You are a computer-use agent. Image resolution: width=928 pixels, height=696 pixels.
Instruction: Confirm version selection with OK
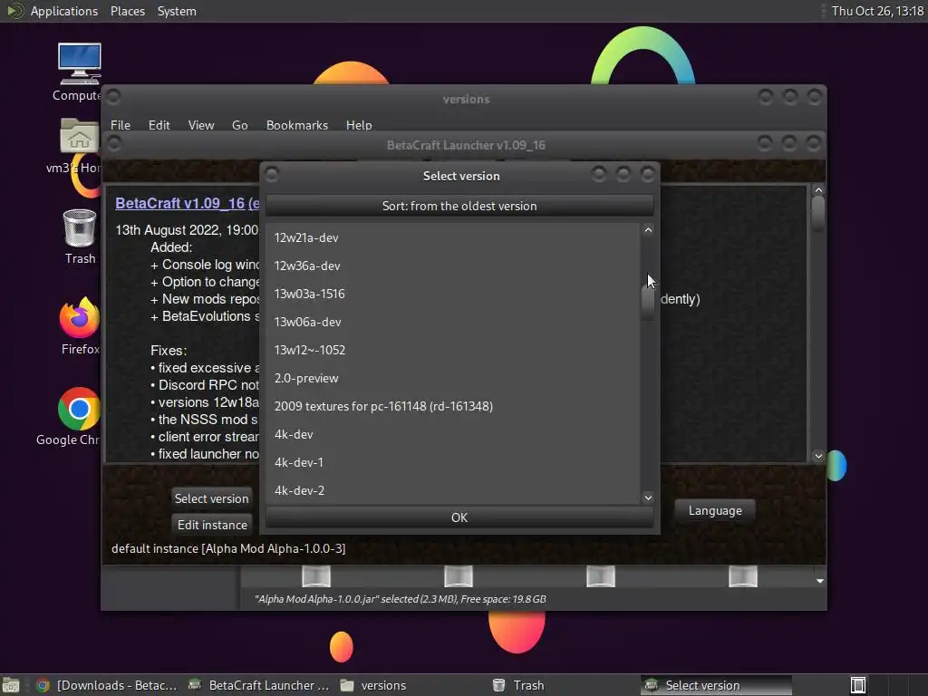point(459,517)
